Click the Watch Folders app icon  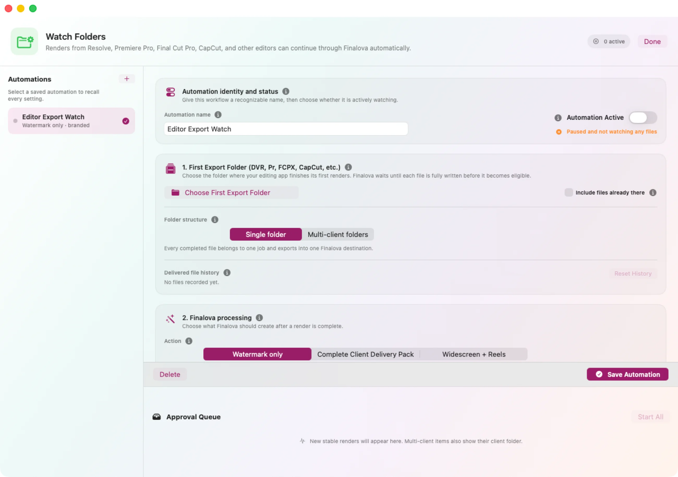point(24,41)
